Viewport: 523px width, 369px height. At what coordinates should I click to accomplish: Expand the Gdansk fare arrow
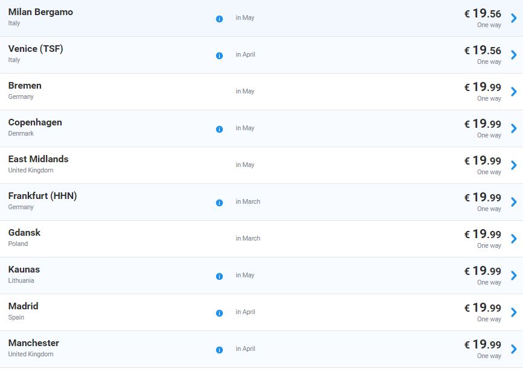514,238
